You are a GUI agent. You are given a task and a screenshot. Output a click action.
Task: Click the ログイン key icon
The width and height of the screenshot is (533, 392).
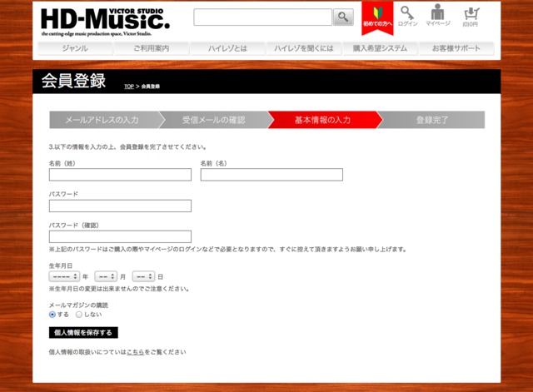(x=407, y=16)
